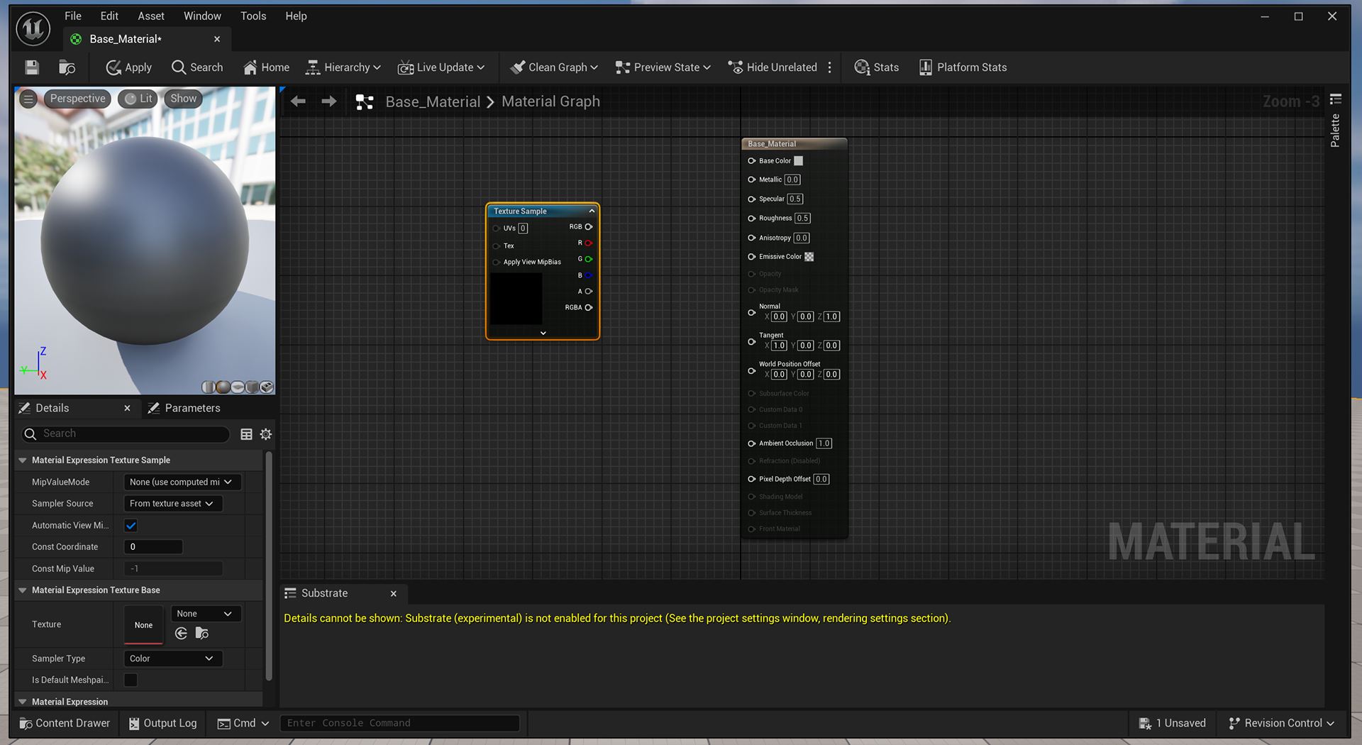Open details panel settings gear
Viewport: 1362px width, 745px height.
click(x=266, y=434)
